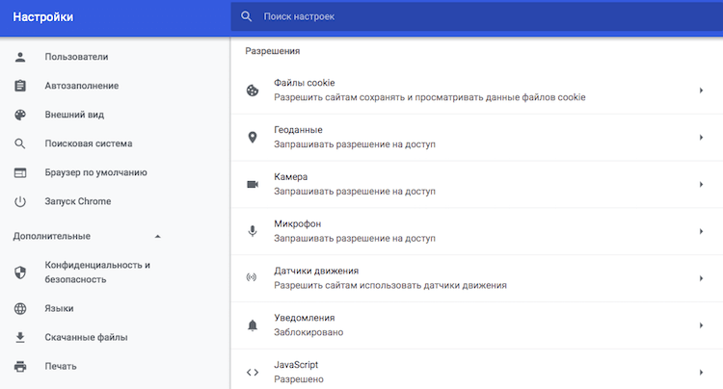Open Пользователи section in sidebar

pos(76,57)
